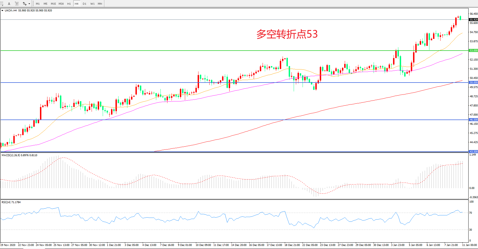Image resolution: width=478 pixels, height=249 pixels.
Task: Expand the UKOil chart header triangle
Action: click(2, 11)
